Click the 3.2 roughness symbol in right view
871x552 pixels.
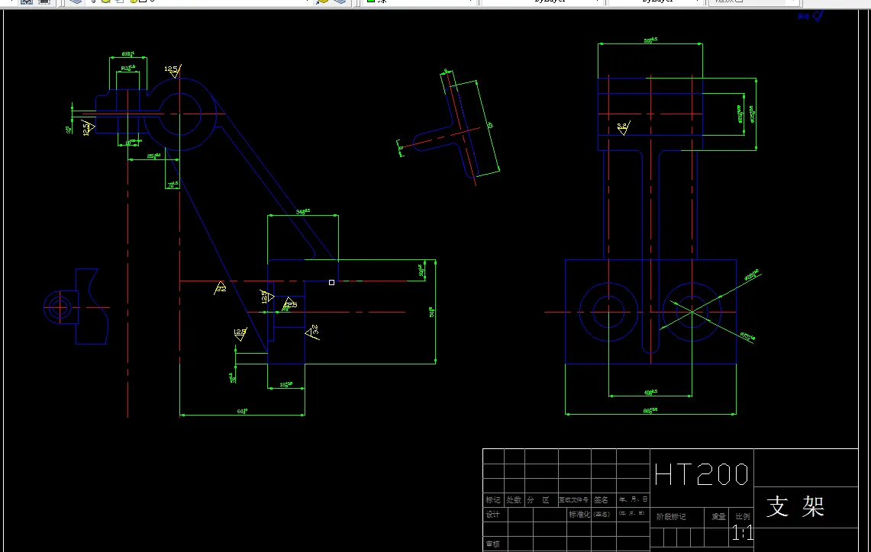click(x=623, y=128)
